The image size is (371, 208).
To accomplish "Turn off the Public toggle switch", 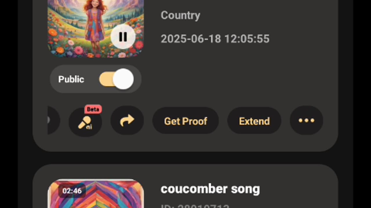I will 116,79.
